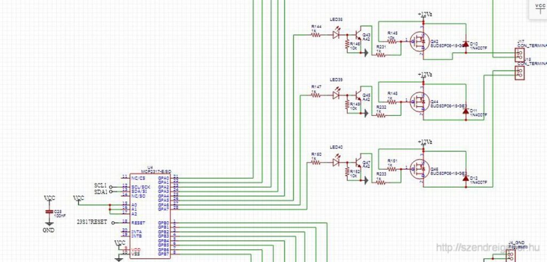The width and height of the screenshot is (547, 262).
Task: Select the U4 MCP2317 chip body
Action: pyautogui.click(x=150, y=216)
